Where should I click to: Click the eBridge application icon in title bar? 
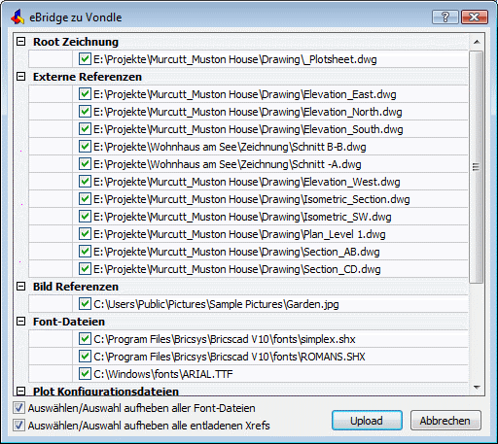[18, 17]
